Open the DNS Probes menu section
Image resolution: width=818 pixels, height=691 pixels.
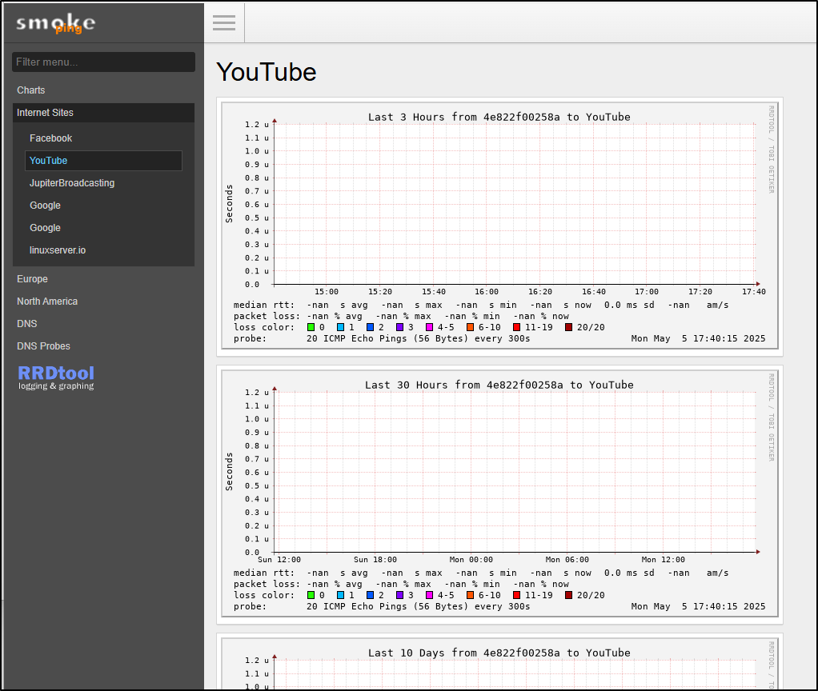43,346
